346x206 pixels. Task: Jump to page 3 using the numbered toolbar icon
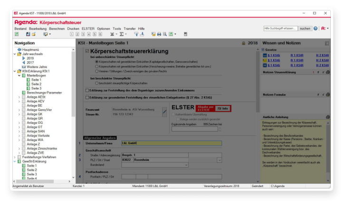point(83,34)
